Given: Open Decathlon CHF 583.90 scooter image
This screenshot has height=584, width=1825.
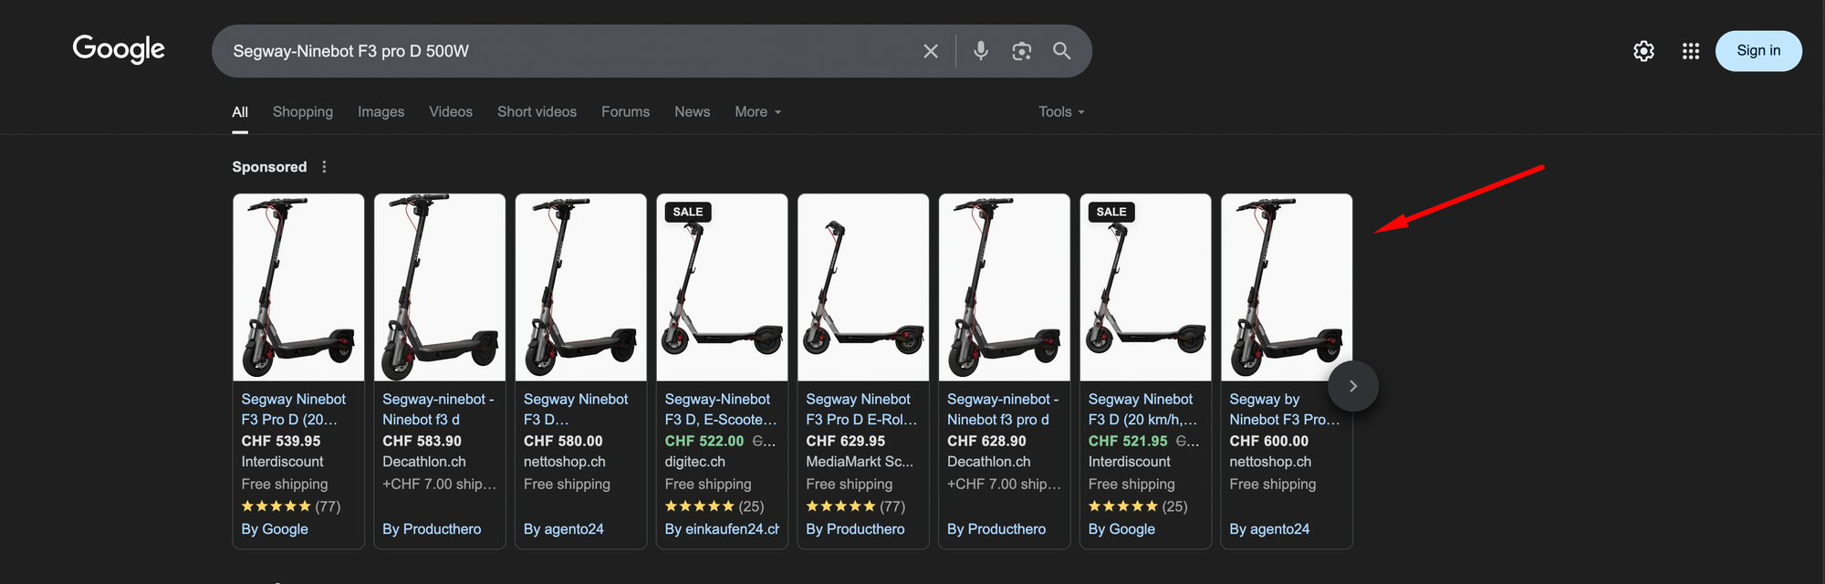Looking at the screenshot, I should coord(440,287).
